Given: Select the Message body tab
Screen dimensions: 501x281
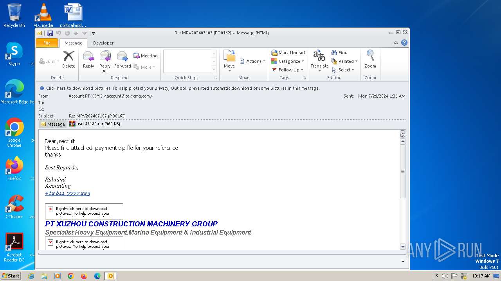Looking at the screenshot, I should (x=53, y=124).
